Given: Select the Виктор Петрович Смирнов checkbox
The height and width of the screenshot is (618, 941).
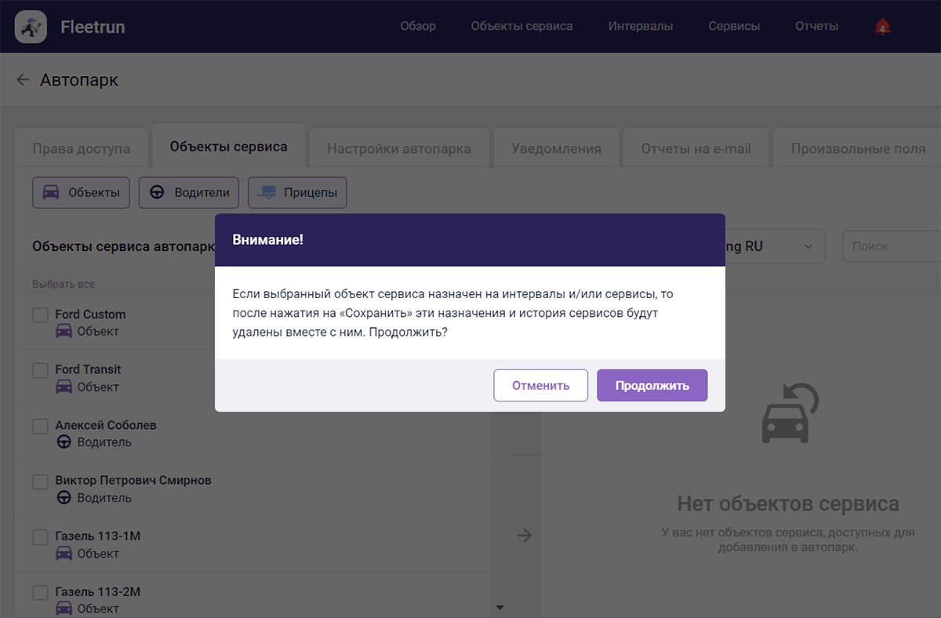Looking at the screenshot, I should 40,482.
